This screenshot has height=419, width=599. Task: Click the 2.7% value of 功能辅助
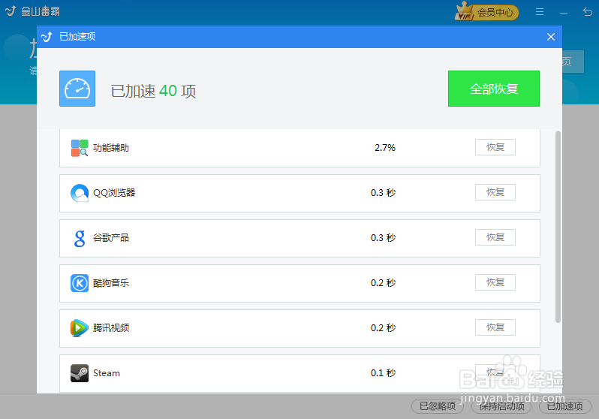click(384, 148)
